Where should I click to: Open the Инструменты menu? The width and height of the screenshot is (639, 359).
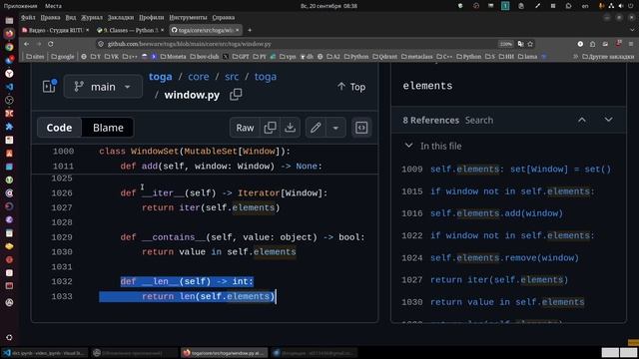(188, 18)
